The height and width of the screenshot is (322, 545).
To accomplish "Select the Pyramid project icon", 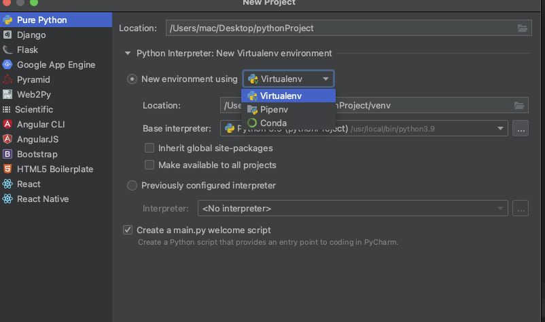I will [x=7, y=79].
